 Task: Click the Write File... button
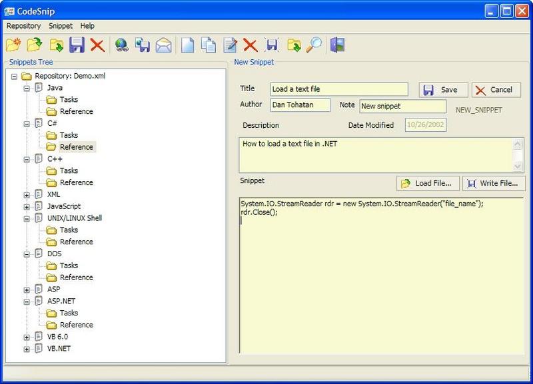494,183
